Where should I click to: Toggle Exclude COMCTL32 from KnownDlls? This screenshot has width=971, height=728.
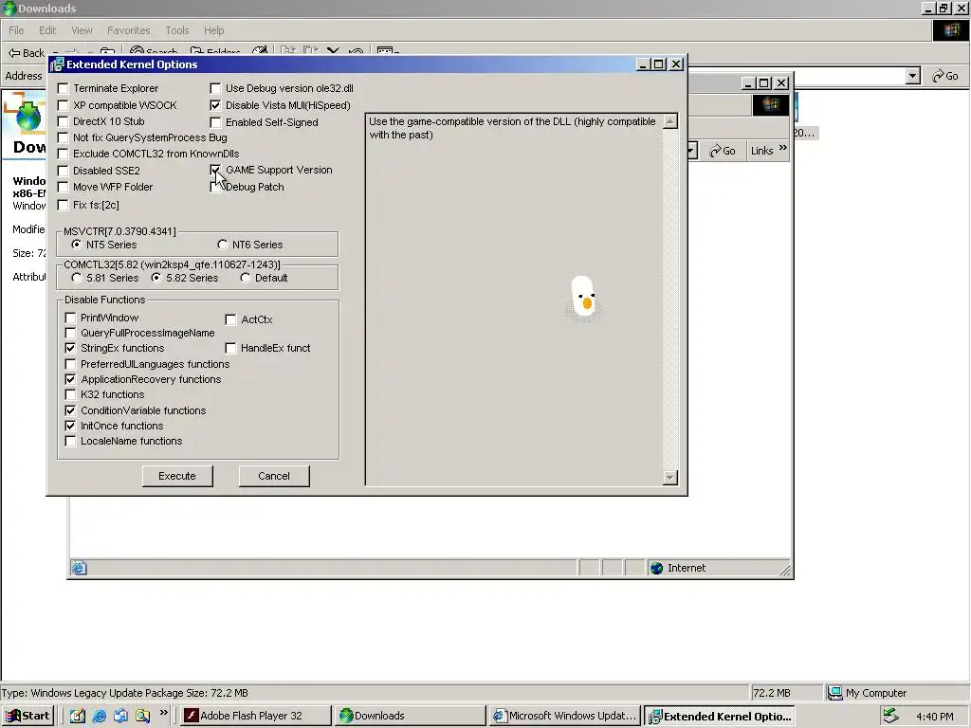point(64,154)
